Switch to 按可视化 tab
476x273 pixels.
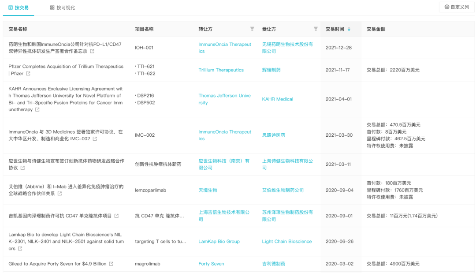click(x=63, y=7)
